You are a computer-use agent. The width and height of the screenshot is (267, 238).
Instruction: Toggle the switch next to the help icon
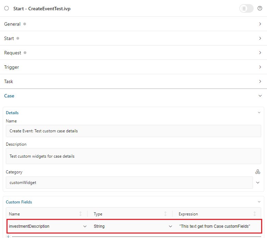246,8
